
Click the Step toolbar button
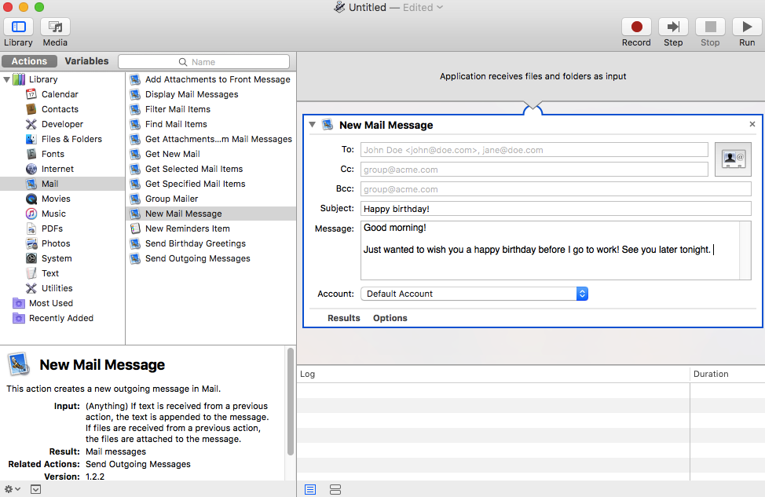673,27
